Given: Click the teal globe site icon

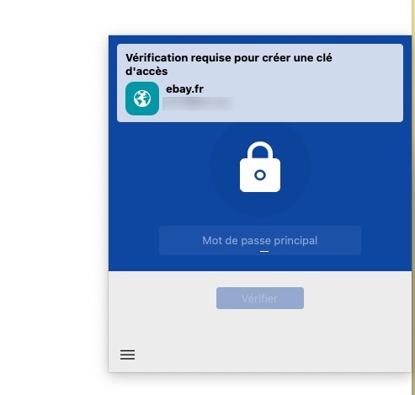Looking at the screenshot, I should click(x=142, y=99).
